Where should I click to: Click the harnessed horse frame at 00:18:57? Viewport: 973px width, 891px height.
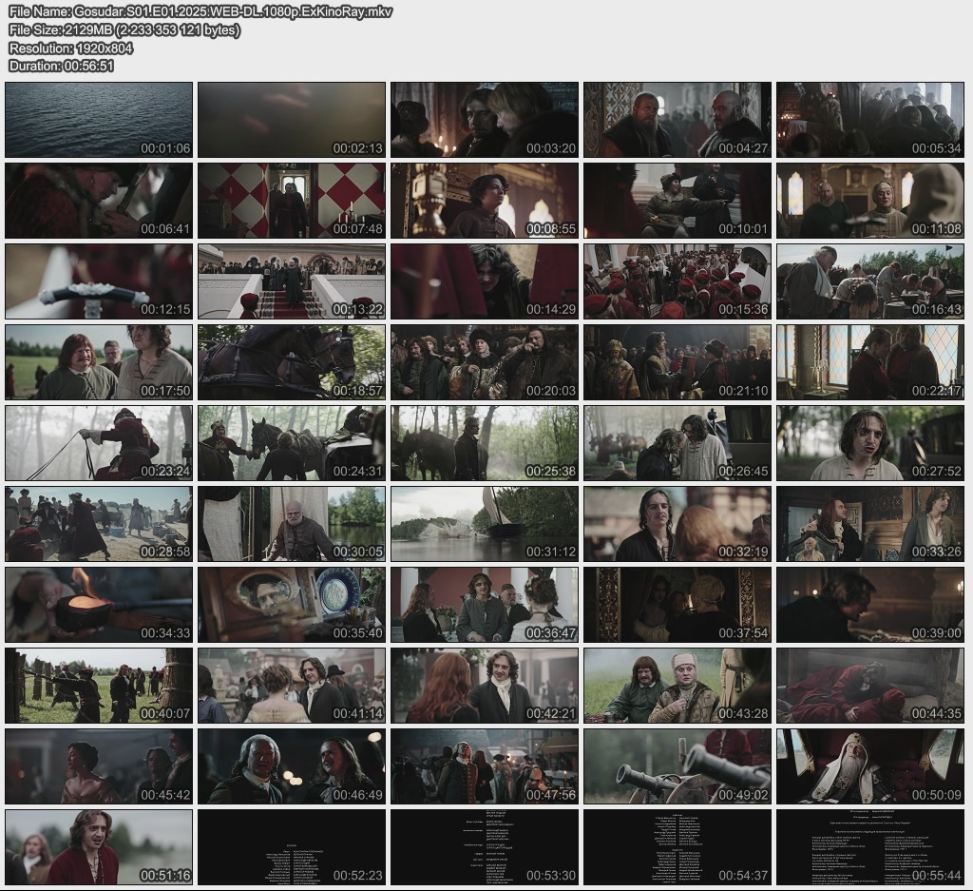pyautogui.click(x=292, y=362)
